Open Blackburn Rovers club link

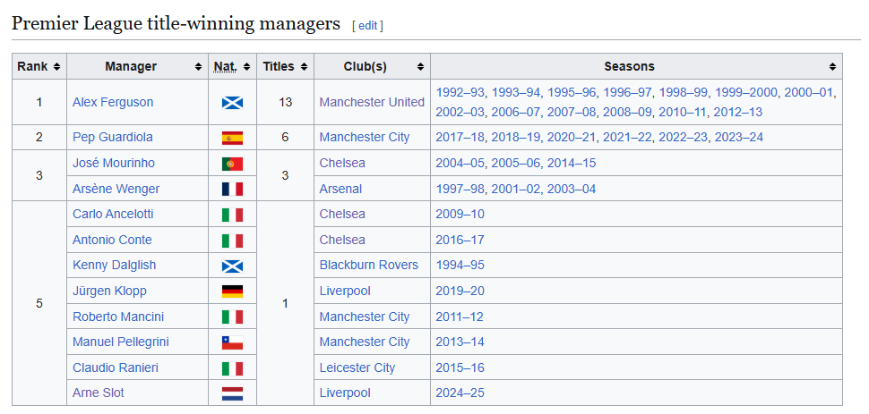(368, 265)
